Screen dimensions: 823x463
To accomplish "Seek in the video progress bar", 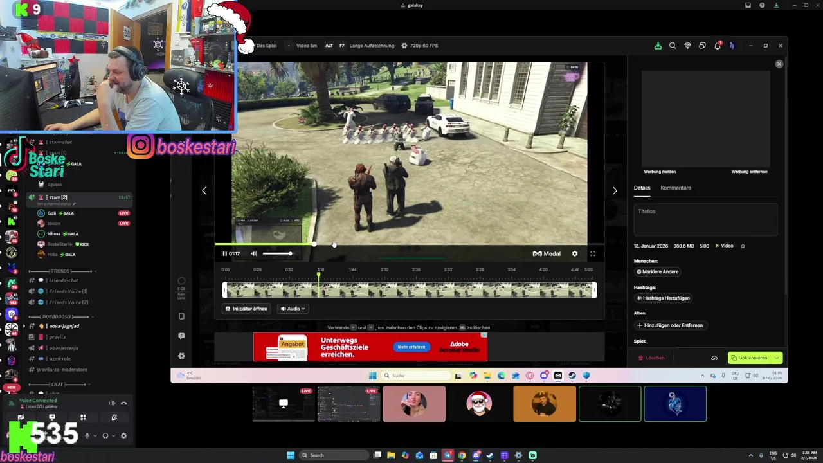I will pyautogui.click(x=409, y=244).
